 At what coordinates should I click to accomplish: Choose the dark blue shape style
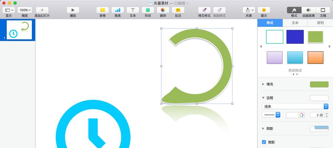[x=295, y=37]
